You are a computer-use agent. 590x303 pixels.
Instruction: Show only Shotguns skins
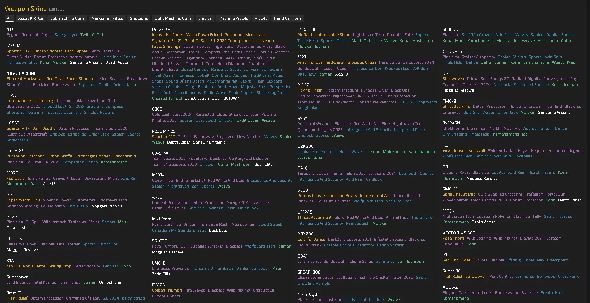[139, 18]
